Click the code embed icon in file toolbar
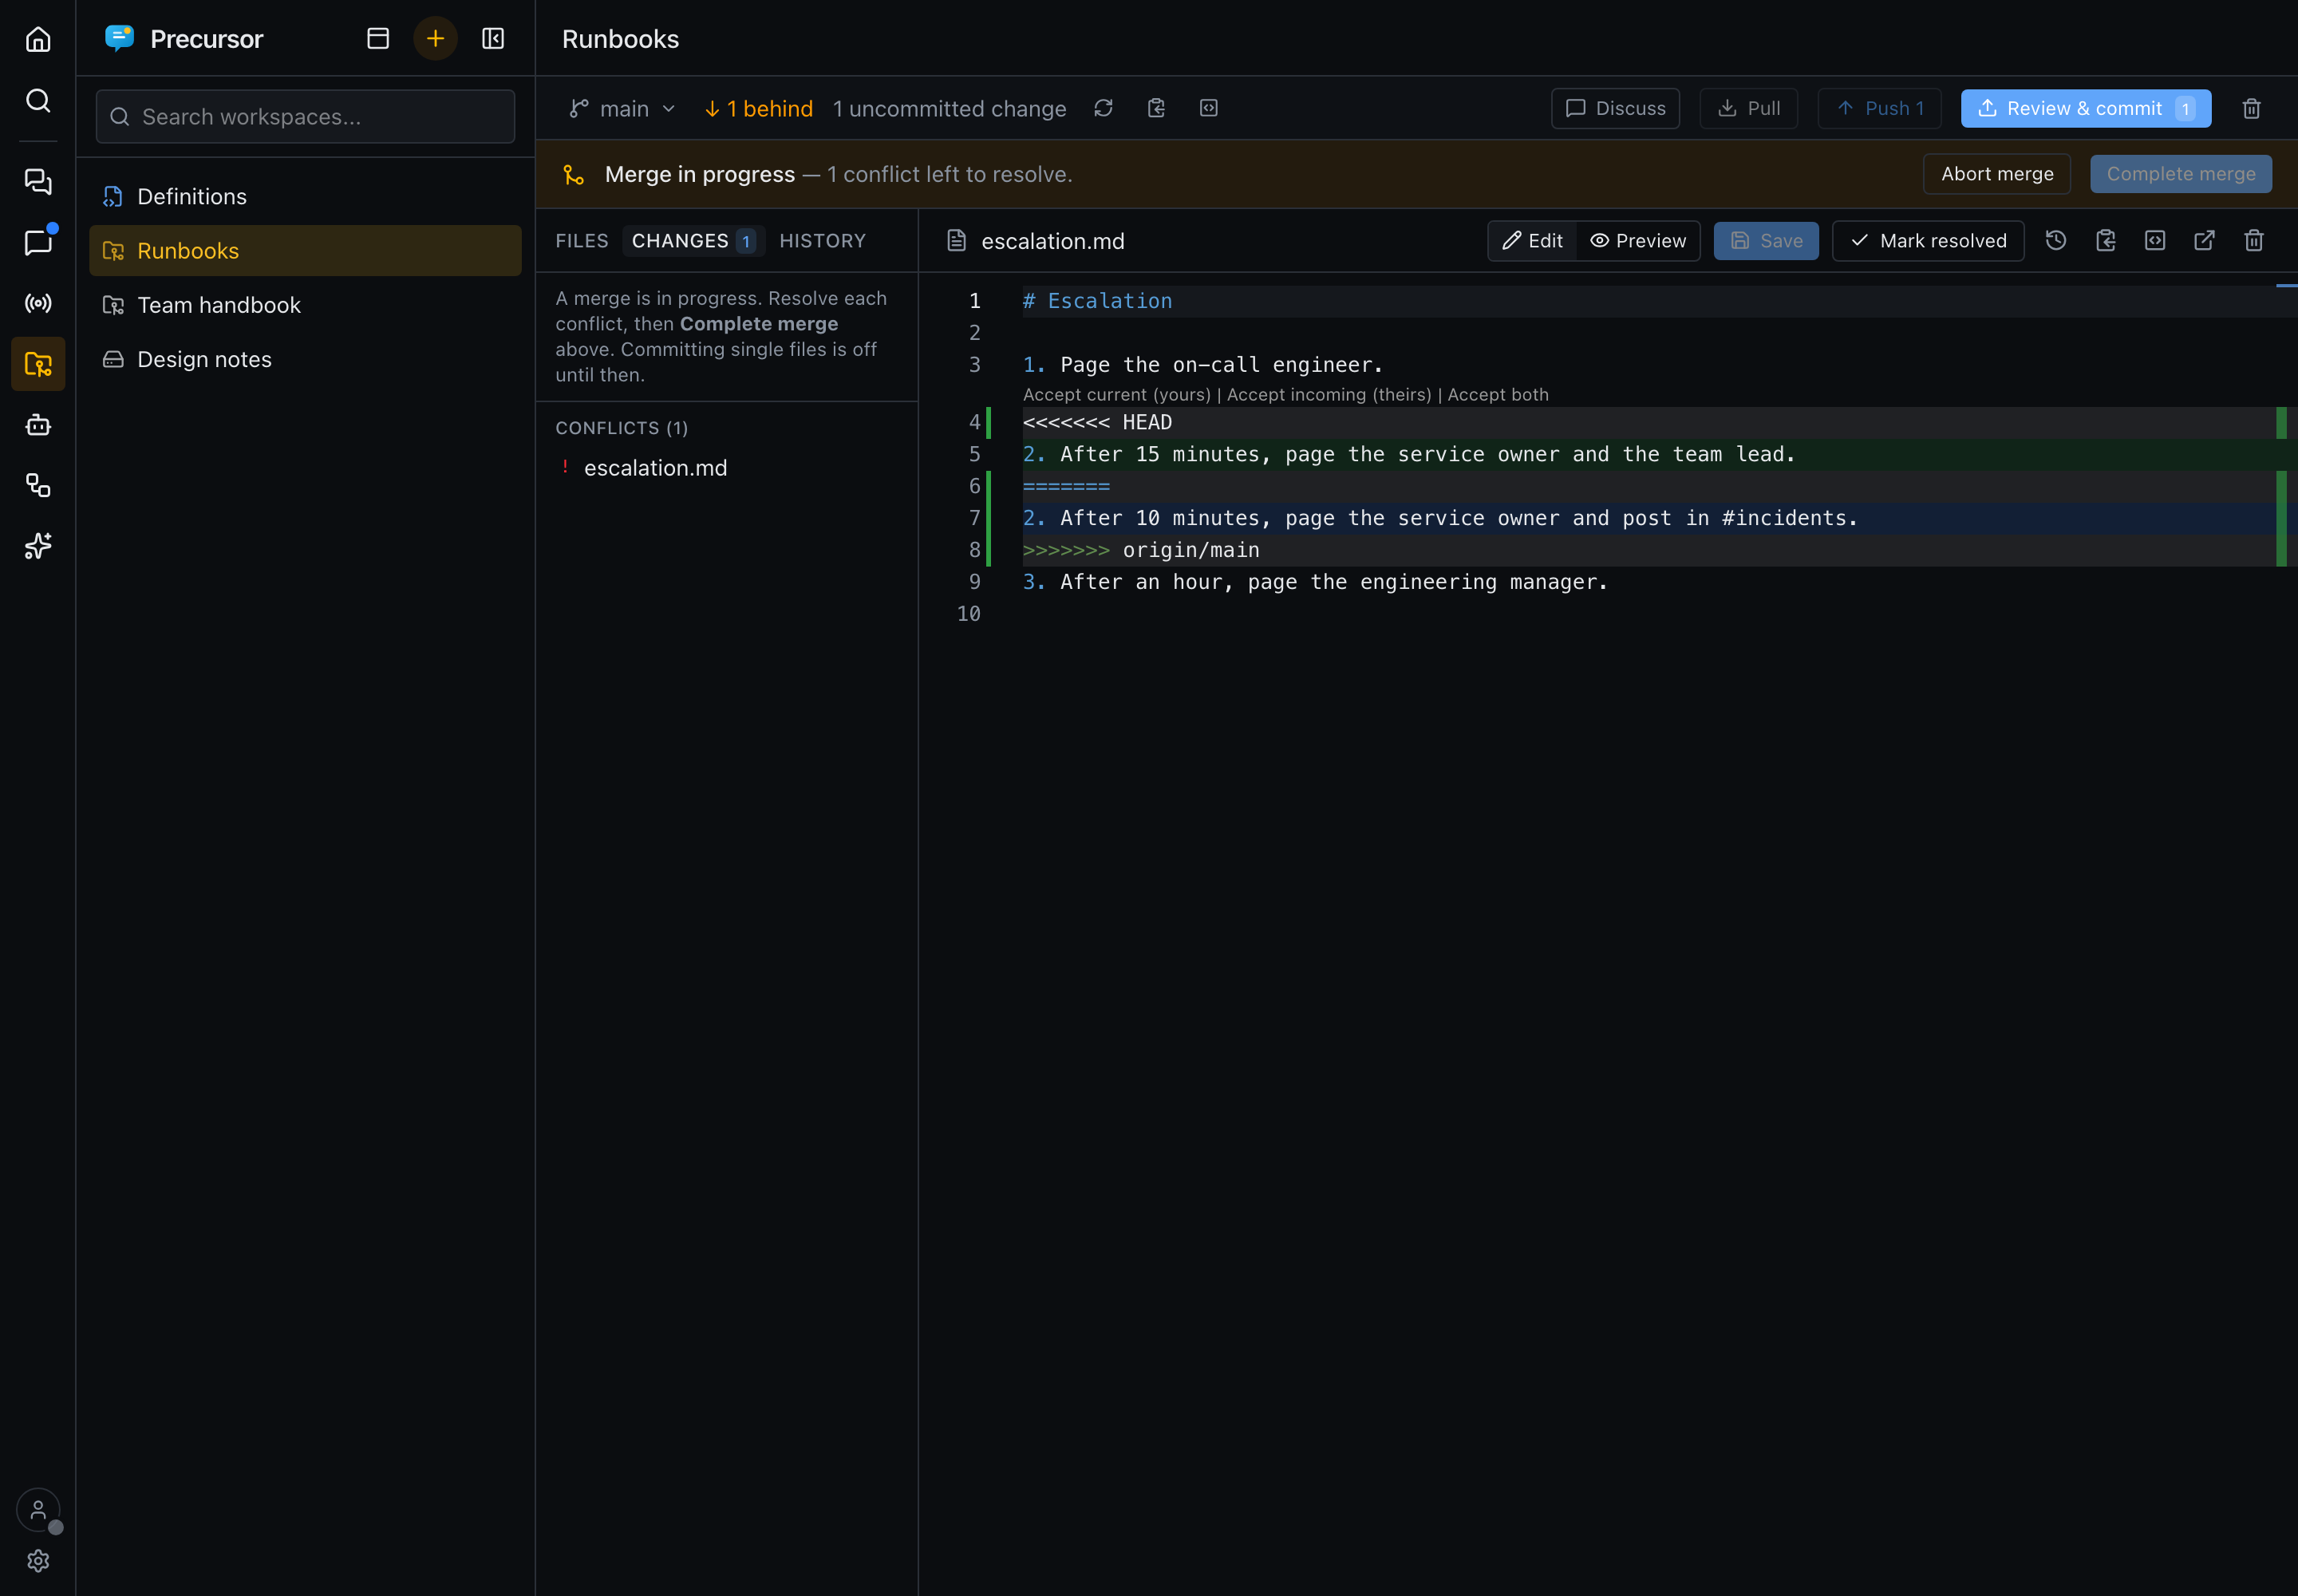 point(2155,240)
